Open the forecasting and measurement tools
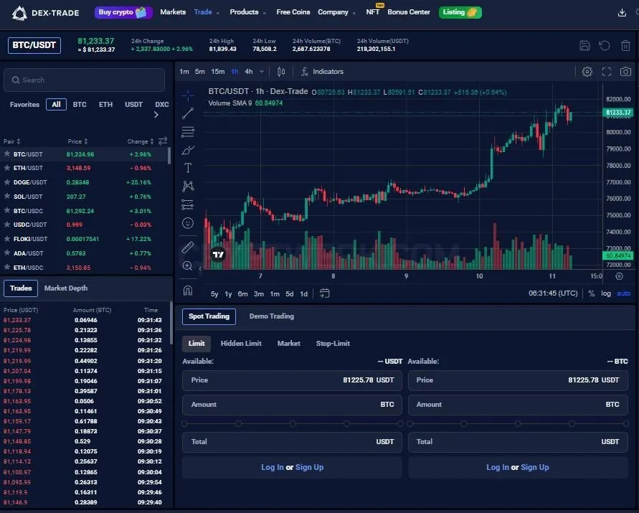The image size is (639, 513). 188,204
